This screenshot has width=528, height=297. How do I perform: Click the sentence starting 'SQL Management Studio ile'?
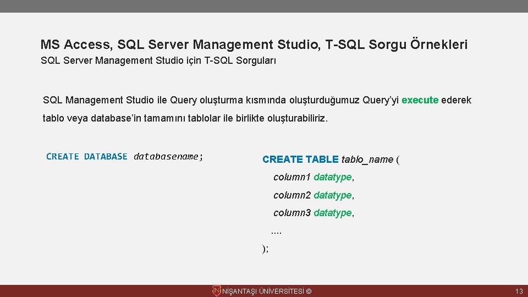tap(257, 100)
